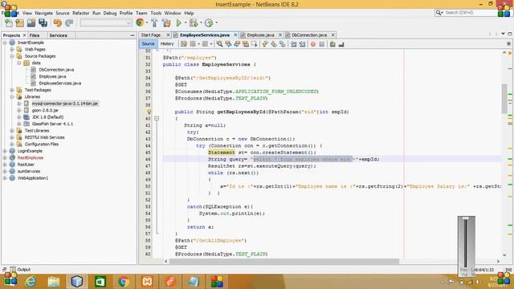Open the Navigate menu
Screen dimensions: 514x289
[x=44, y=13]
